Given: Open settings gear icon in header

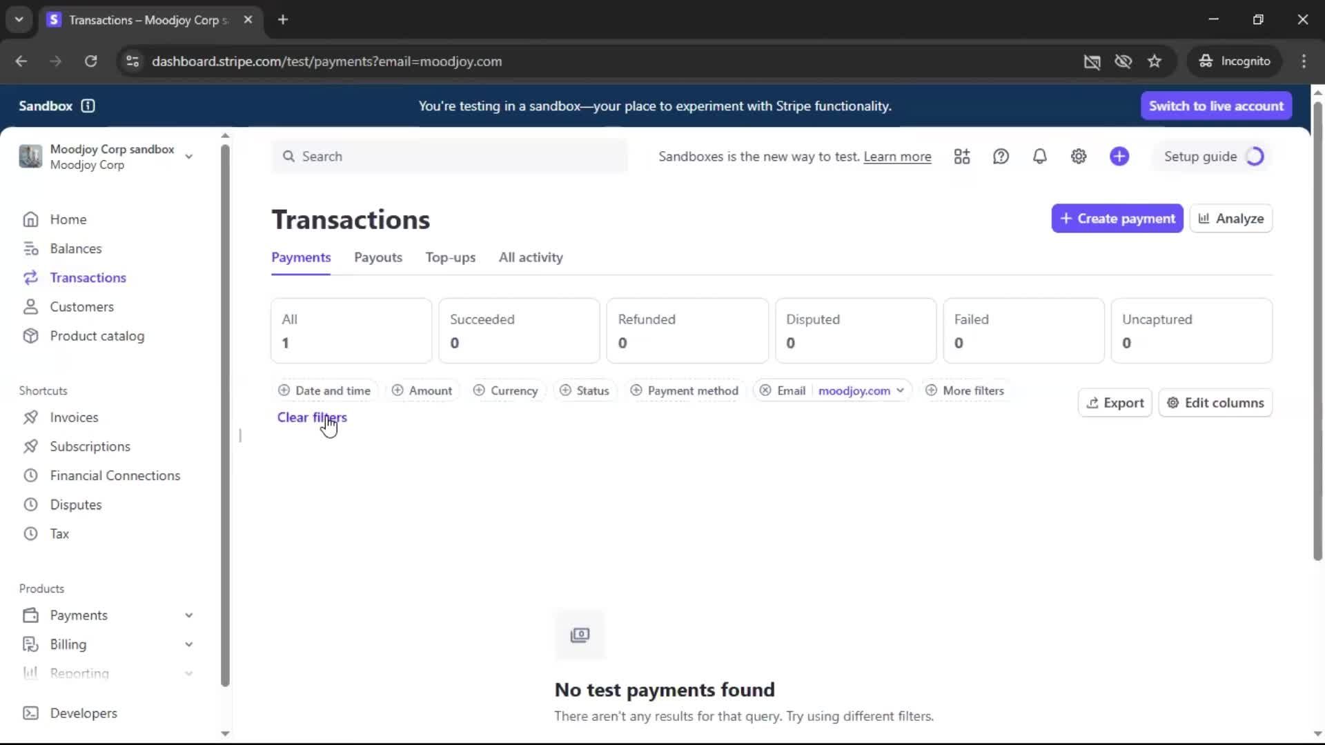Looking at the screenshot, I should click(1079, 157).
